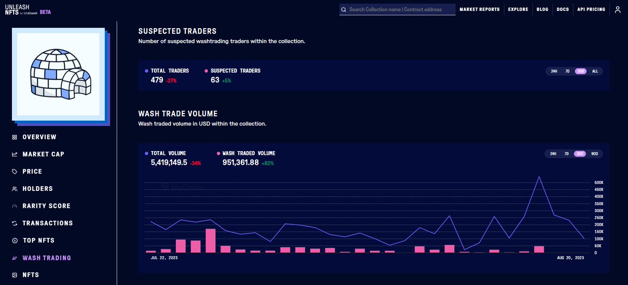Click the Suspected Traders section heading

[177, 31]
